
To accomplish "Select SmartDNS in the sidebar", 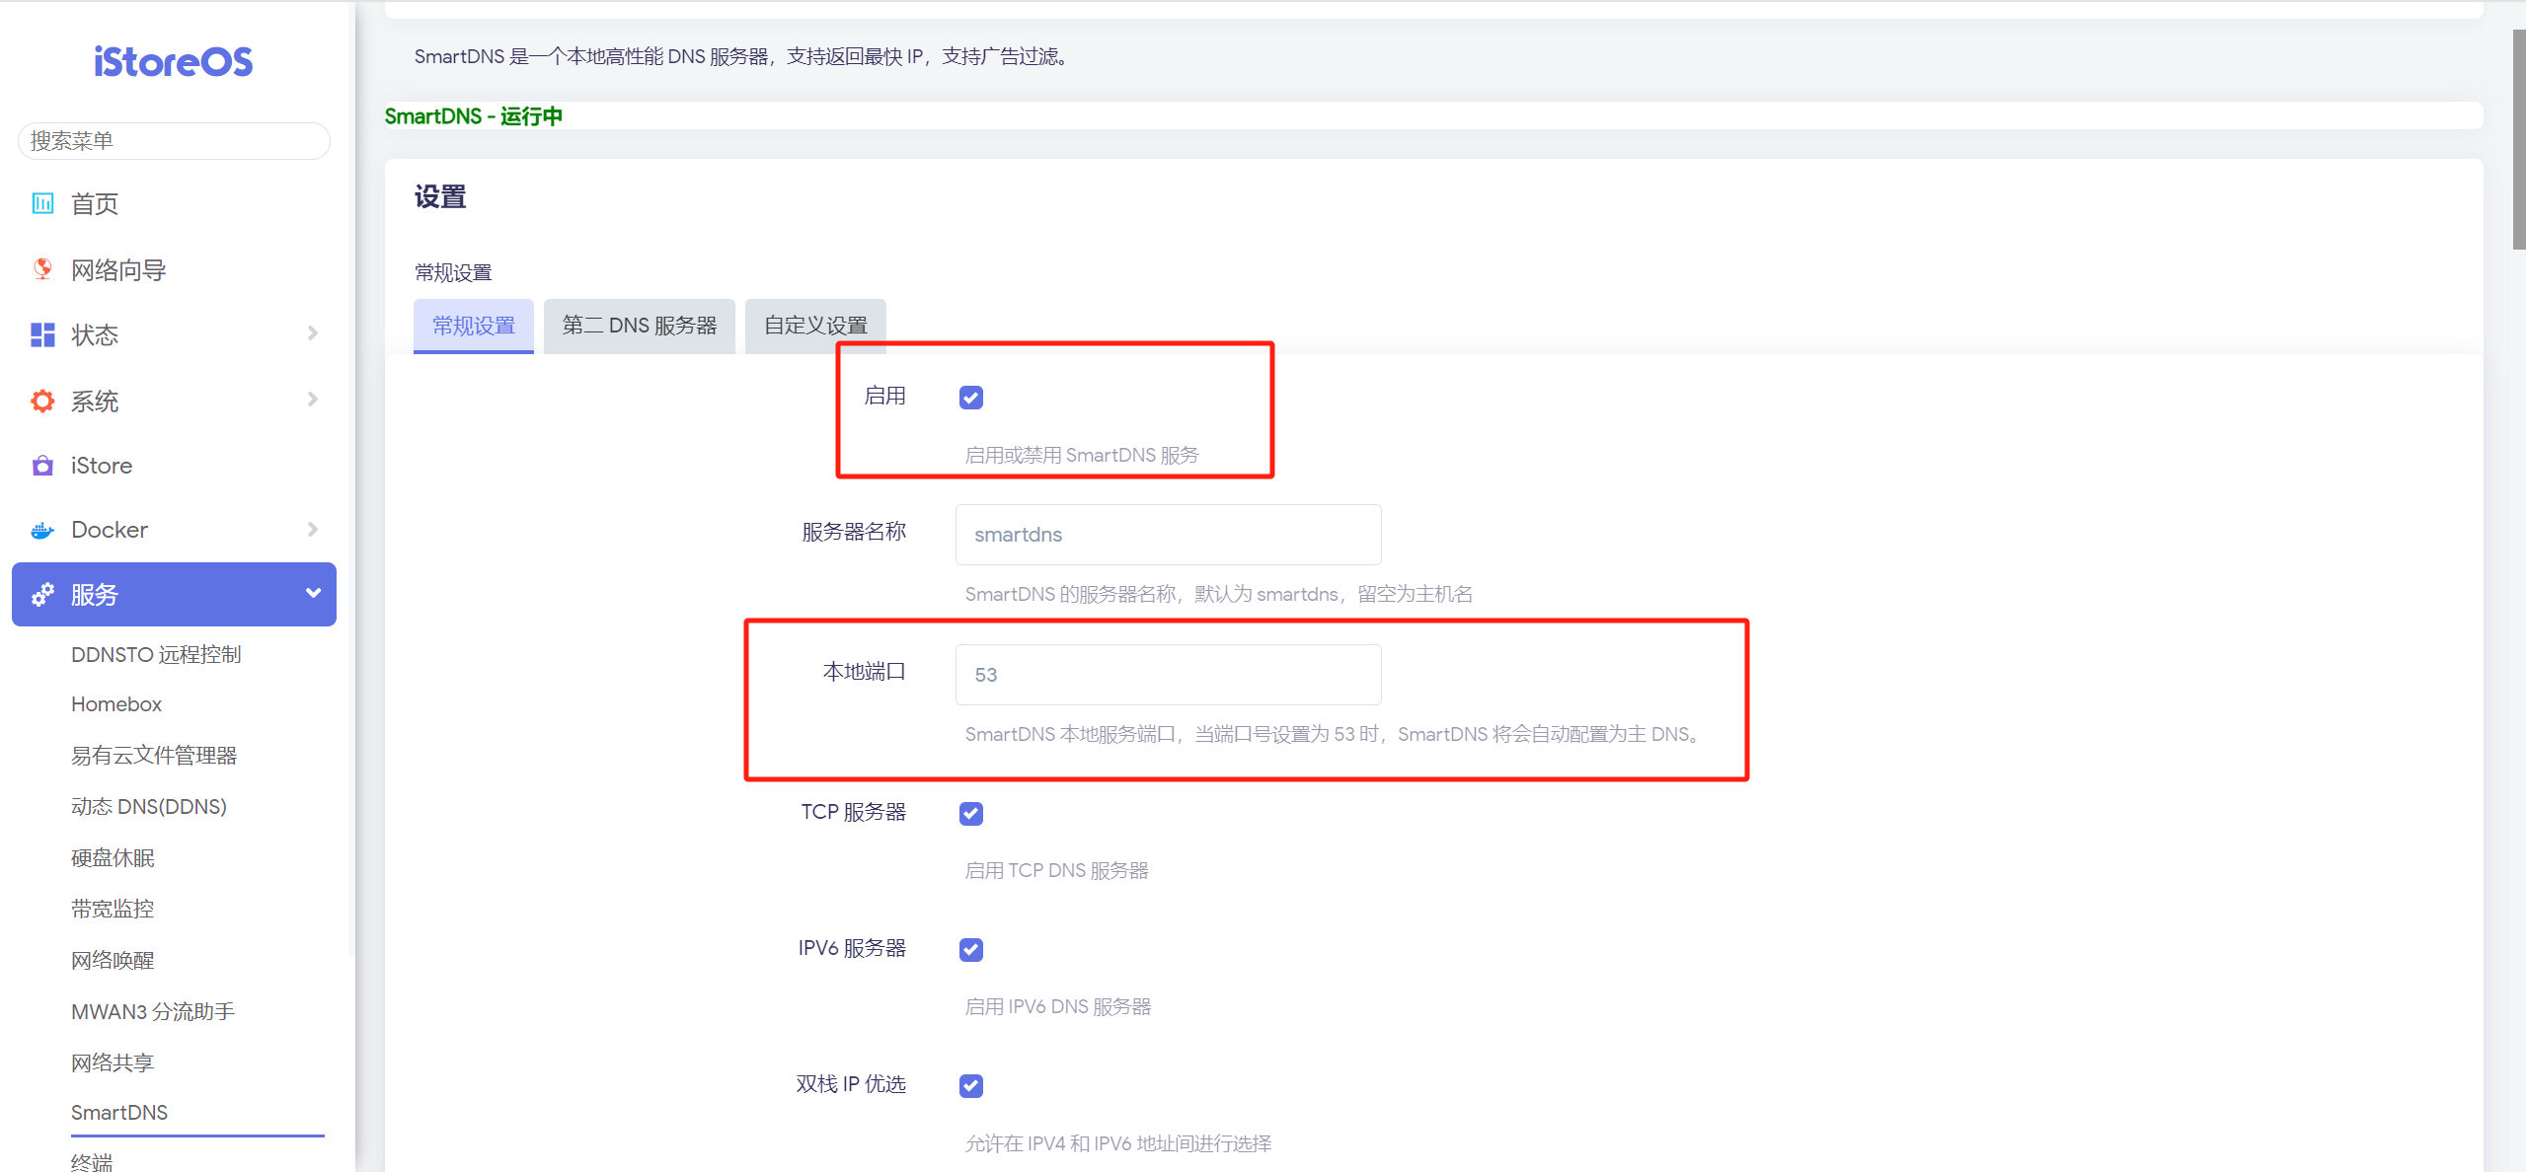I will point(119,1113).
